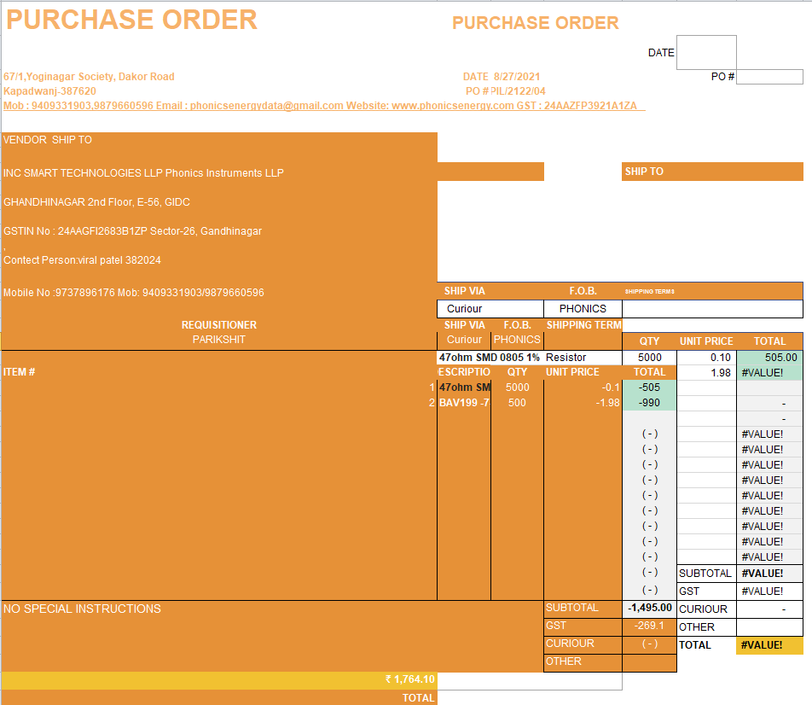Select the GSTIN No 24AAGFI2683B1ZP line
The height and width of the screenshot is (705, 812).
pos(132,231)
